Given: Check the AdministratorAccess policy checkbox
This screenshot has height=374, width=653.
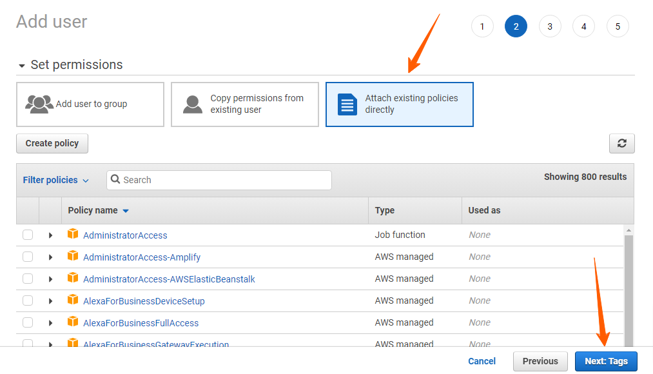Looking at the screenshot, I should (x=28, y=235).
